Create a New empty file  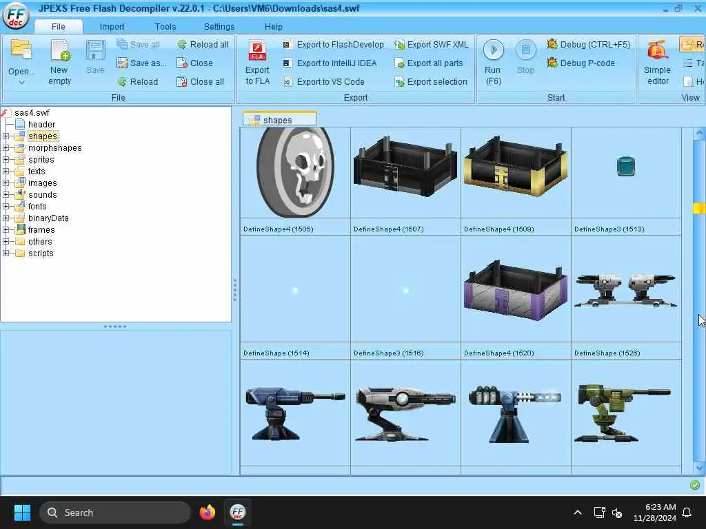coord(59,63)
